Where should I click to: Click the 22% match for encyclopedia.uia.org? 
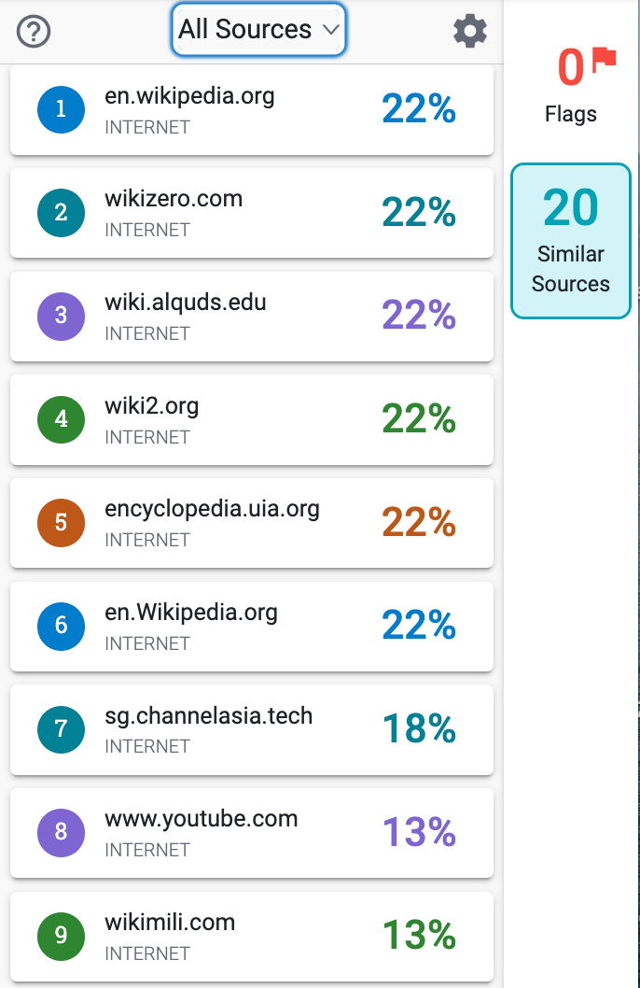point(419,522)
